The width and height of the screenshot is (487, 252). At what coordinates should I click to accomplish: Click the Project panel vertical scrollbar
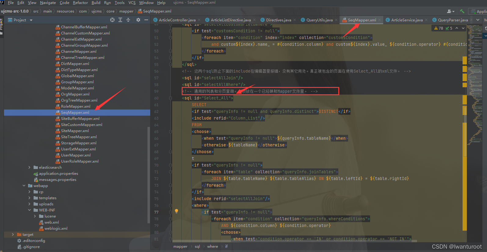(x=149, y=175)
